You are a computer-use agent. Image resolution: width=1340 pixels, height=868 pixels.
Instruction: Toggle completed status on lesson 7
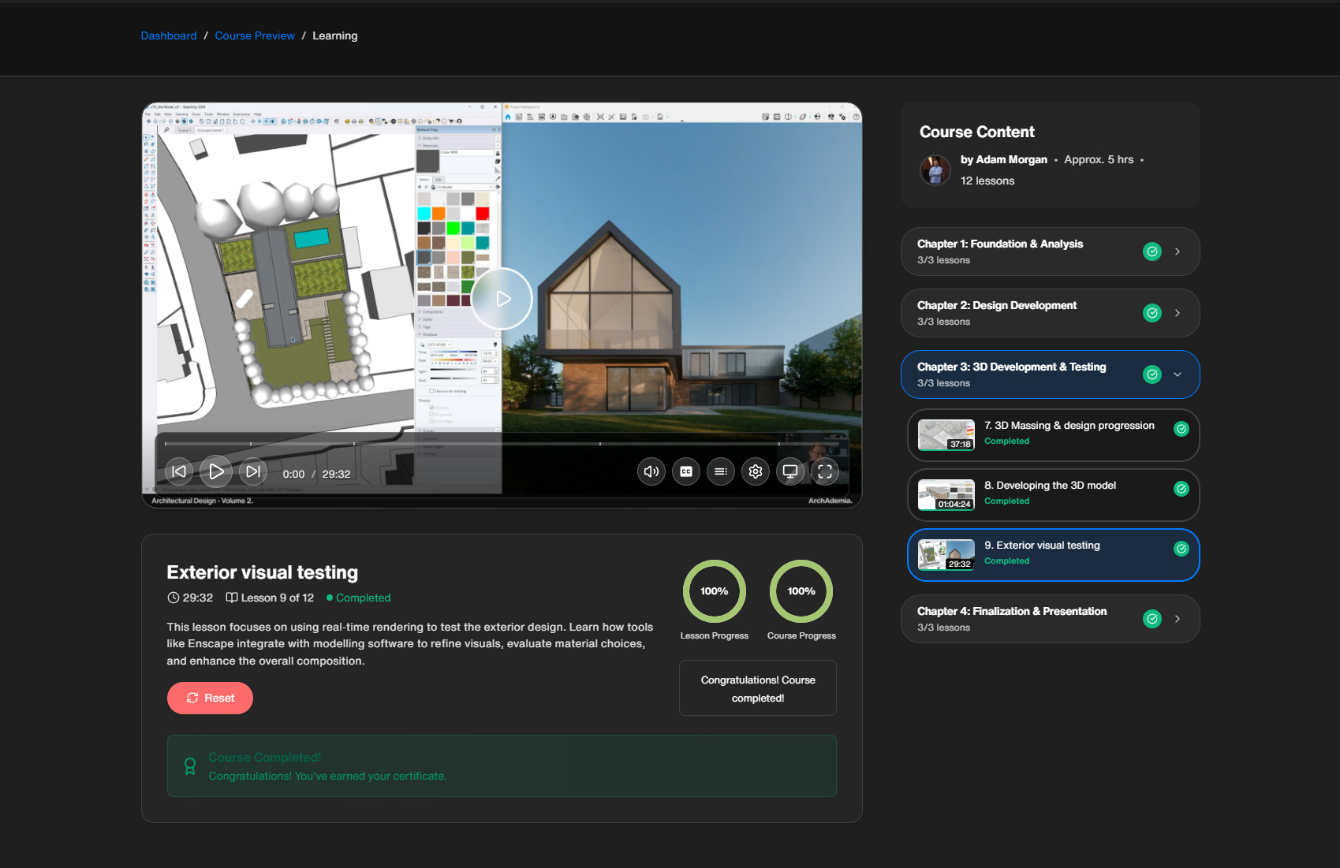pos(1181,429)
